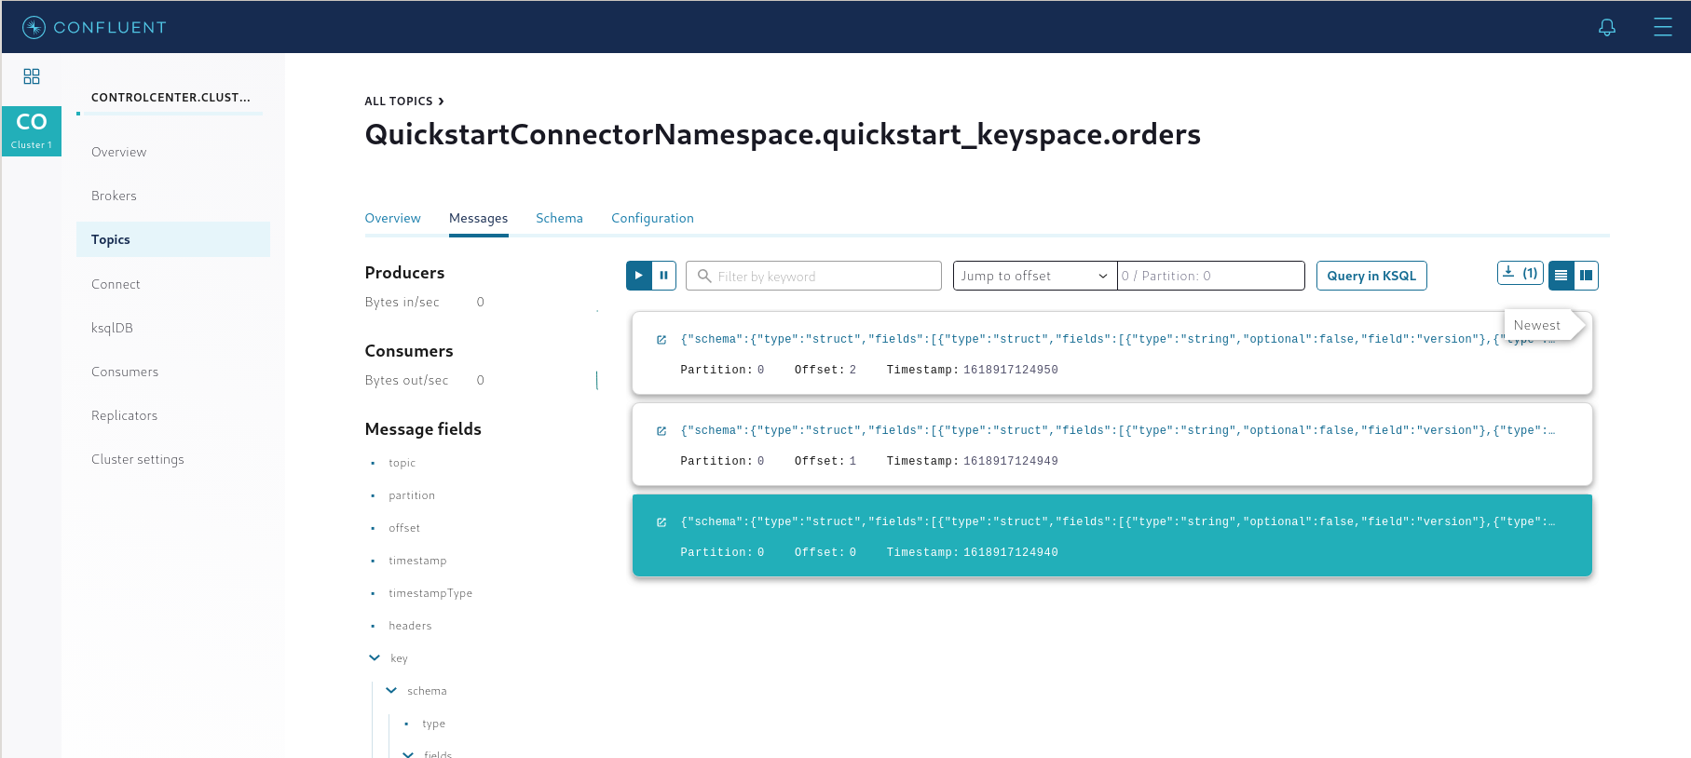Open Cluster settings
The width and height of the screenshot is (1691, 758).
[x=138, y=459]
